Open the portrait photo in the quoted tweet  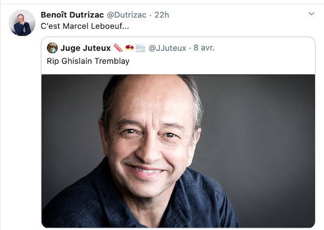[x=178, y=151]
